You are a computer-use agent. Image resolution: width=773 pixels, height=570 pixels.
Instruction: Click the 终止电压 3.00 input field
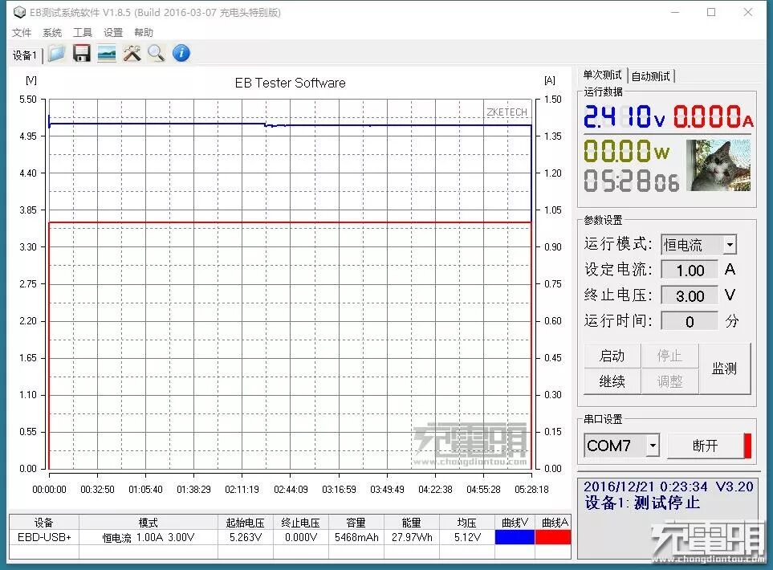(690, 296)
